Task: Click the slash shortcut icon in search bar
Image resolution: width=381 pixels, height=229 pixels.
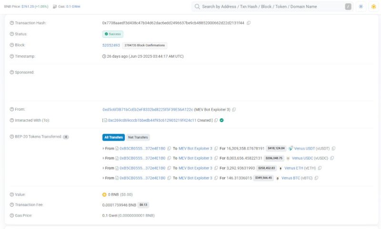Action: [x=348, y=7]
